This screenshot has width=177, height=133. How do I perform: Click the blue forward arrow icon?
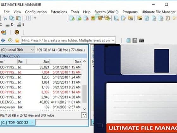click(3, 41)
